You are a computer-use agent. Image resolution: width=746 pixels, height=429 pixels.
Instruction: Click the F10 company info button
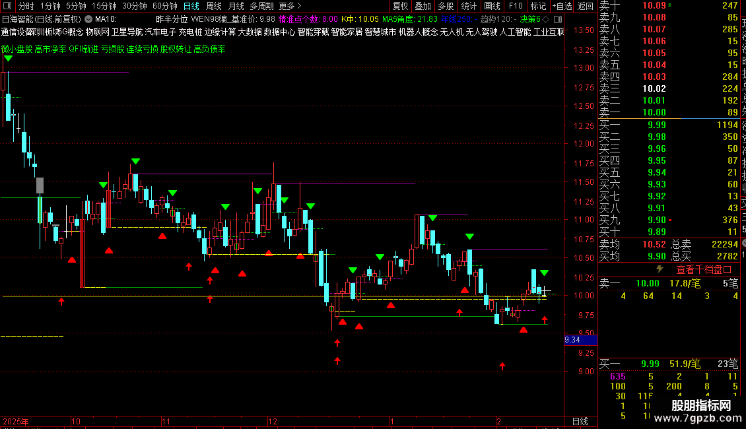[515, 6]
